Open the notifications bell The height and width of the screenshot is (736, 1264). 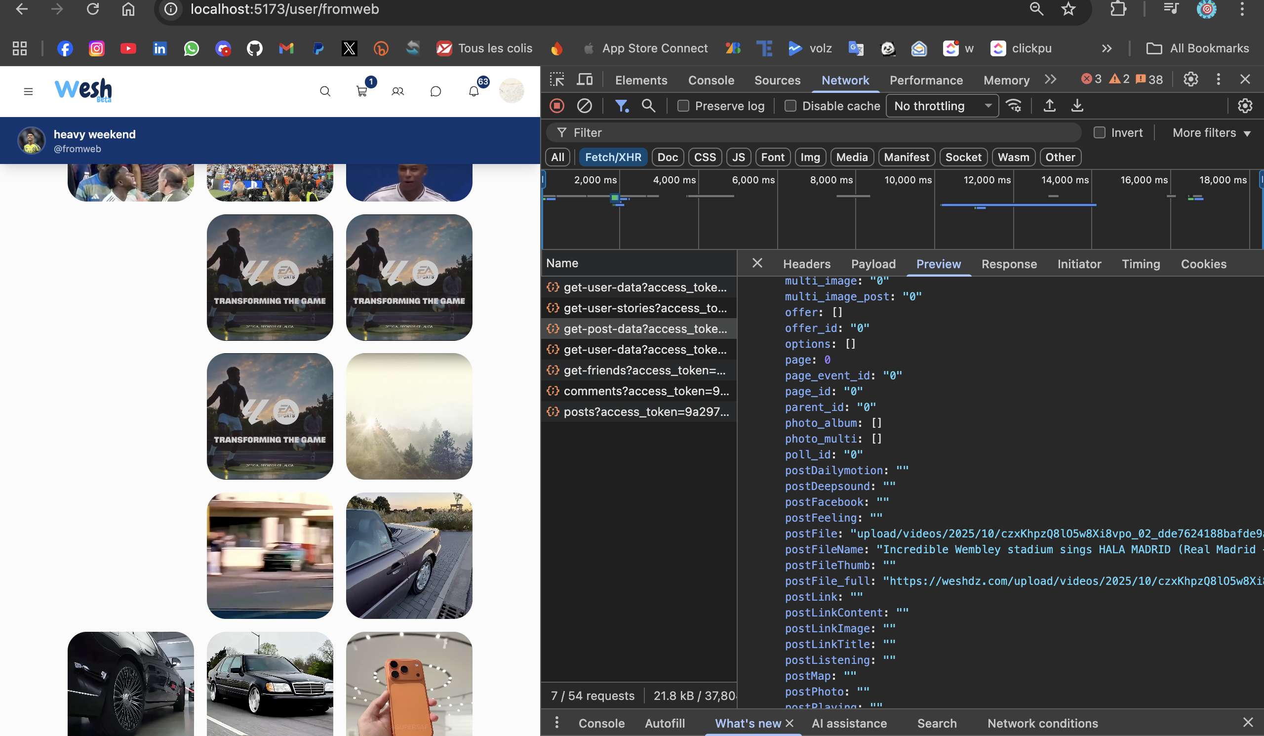(474, 91)
